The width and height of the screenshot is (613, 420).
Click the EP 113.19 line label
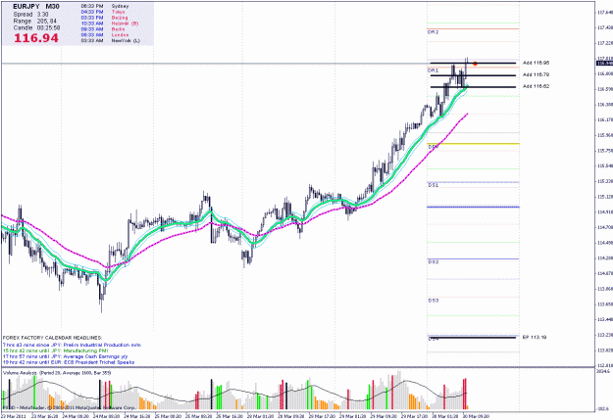[535, 337]
